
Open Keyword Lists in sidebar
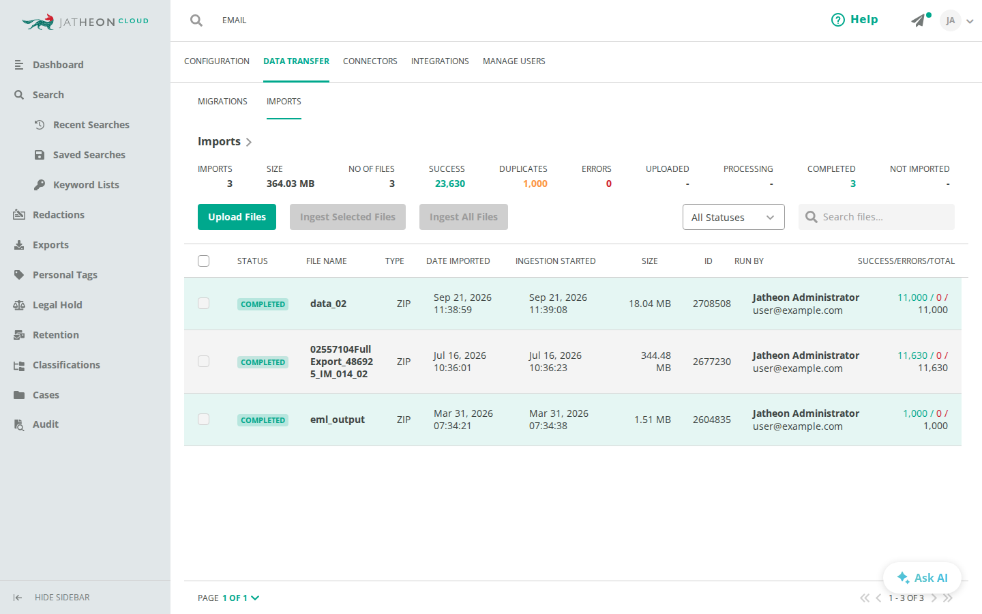86,185
